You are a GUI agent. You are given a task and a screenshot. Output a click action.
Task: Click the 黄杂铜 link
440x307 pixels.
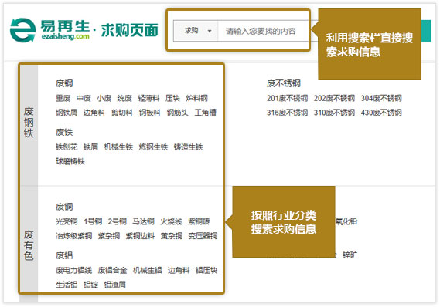tap(172, 236)
